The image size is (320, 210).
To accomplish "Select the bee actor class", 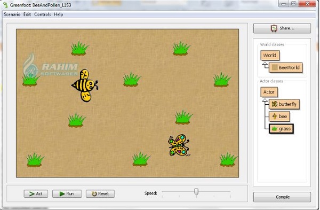I will pyautogui.click(x=279, y=116).
